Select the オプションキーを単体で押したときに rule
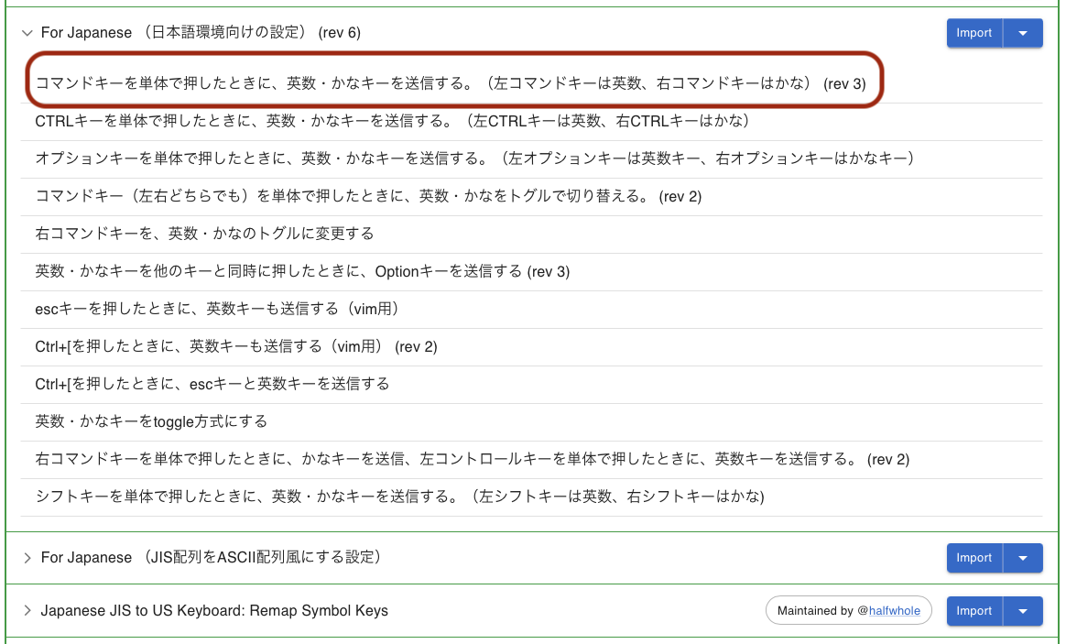The image size is (1066, 644). (474, 158)
